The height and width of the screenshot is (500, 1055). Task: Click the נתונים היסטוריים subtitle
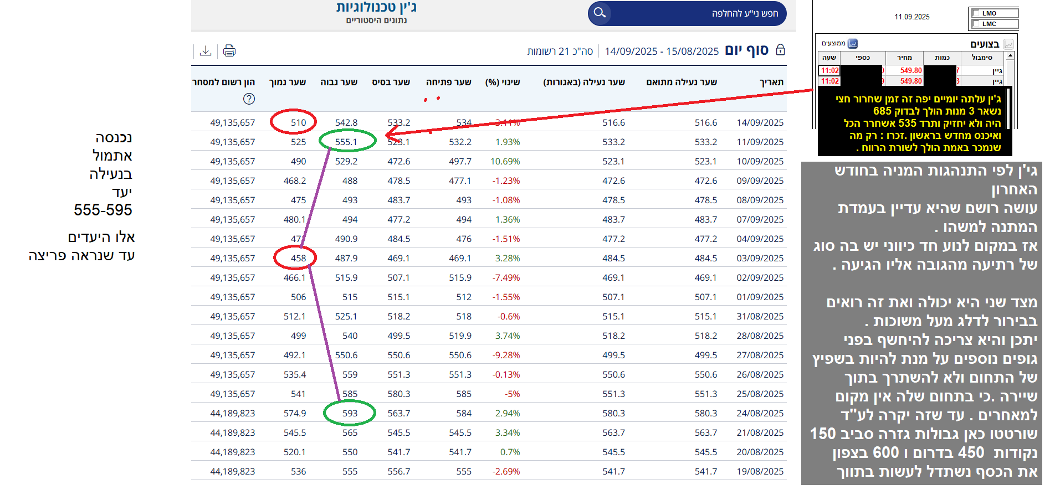tap(377, 20)
